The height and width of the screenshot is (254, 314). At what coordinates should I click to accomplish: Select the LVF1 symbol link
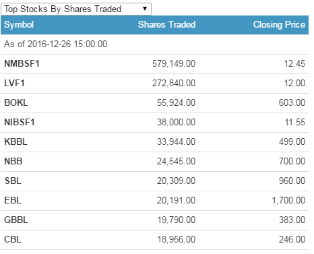pyautogui.click(x=14, y=83)
